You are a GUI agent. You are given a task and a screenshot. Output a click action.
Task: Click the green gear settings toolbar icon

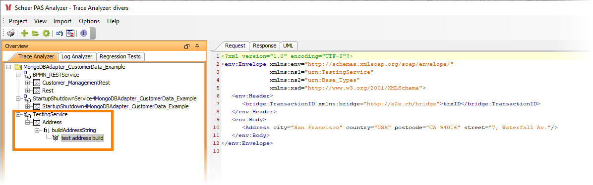[x=46, y=33]
